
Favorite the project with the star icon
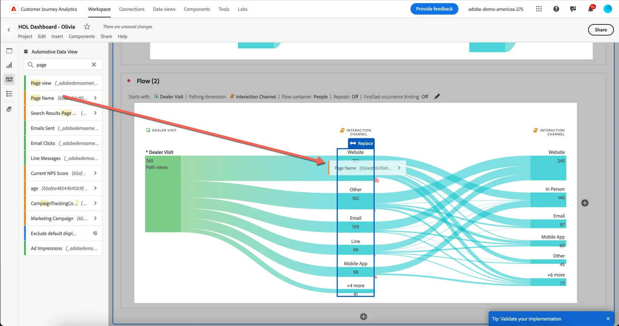click(87, 27)
